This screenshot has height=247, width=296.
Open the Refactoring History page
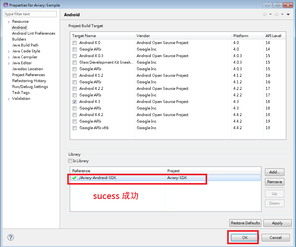(29, 81)
